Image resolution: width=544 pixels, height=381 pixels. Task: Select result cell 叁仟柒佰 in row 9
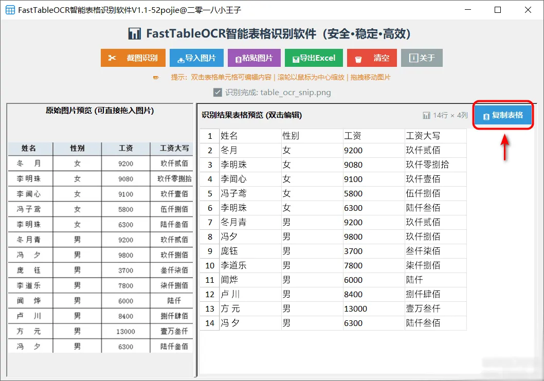click(436, 251)
